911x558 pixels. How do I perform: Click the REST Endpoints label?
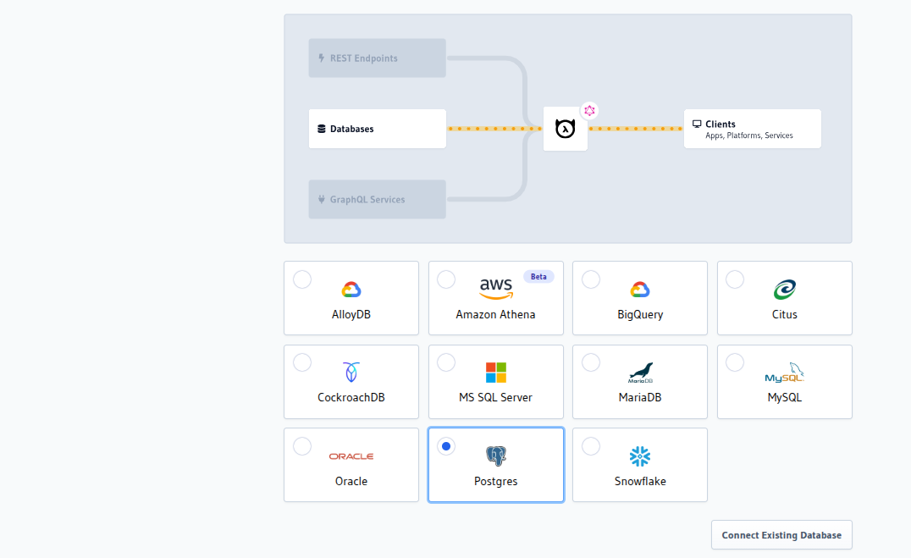click(364, 58)
